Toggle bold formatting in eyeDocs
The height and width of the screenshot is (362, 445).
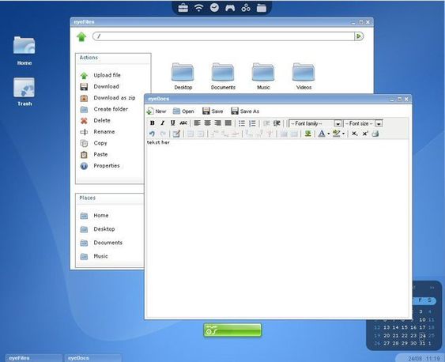pos(153,123)
